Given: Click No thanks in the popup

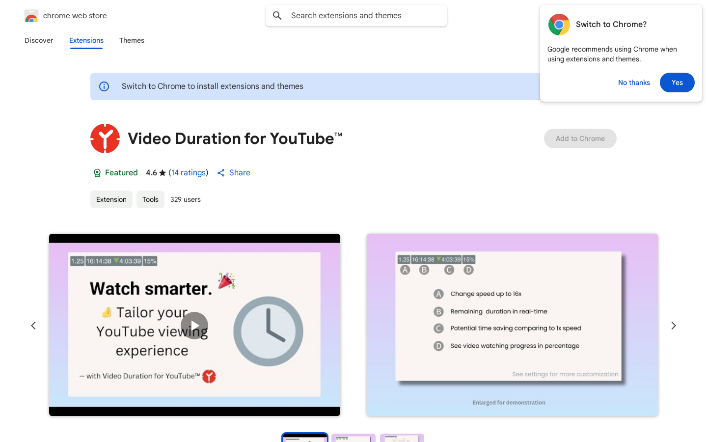Looking at the screenshot, I should (634, 83).
